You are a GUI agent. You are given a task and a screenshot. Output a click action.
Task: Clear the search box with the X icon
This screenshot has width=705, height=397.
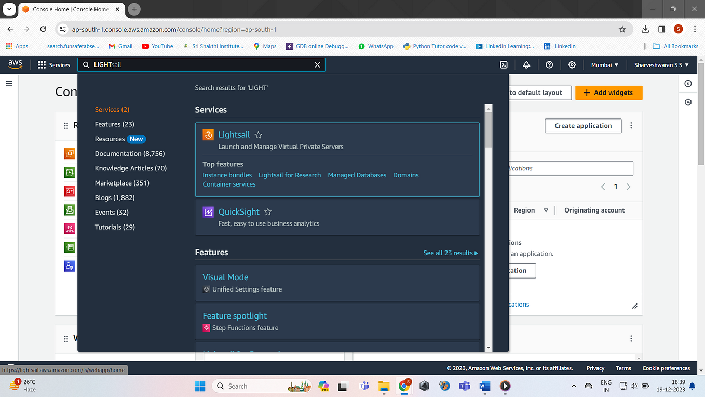(x=317, y=64)
